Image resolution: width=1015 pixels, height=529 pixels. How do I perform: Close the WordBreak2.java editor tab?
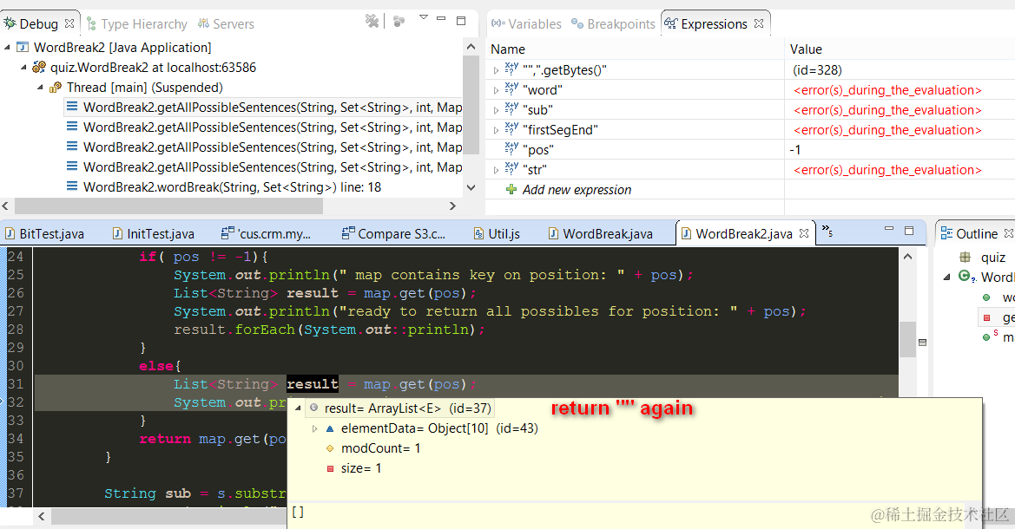(804, 233)
